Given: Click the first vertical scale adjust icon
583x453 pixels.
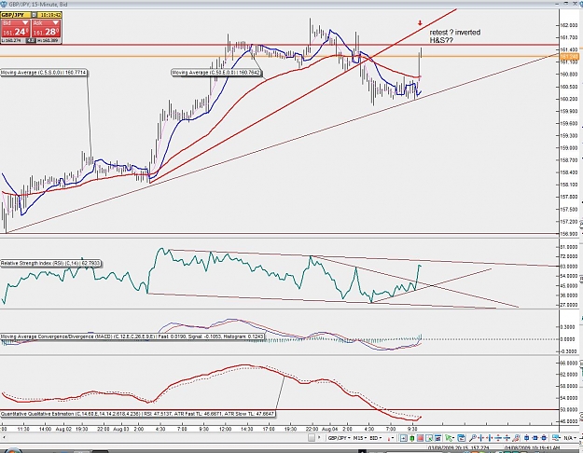Looking at the screenshot, I should tap(498, 438).
